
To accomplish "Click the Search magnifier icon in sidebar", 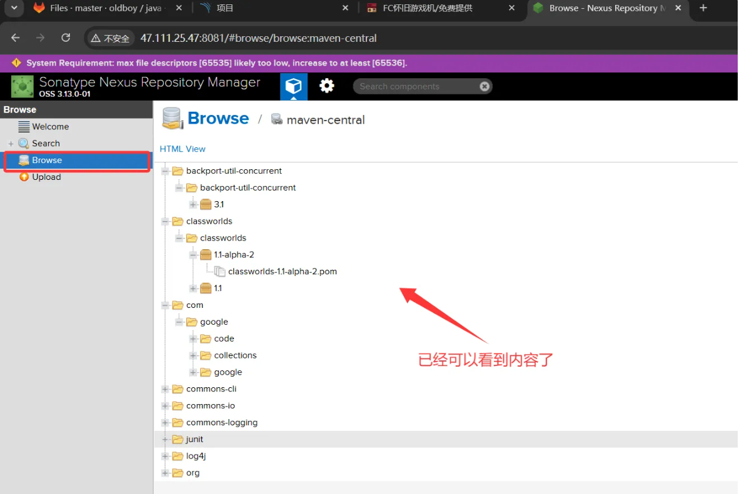I will click(24, 143).
